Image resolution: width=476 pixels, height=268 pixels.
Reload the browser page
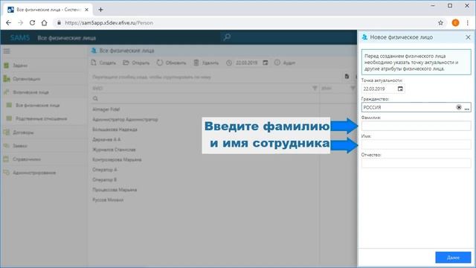[32, 23]
